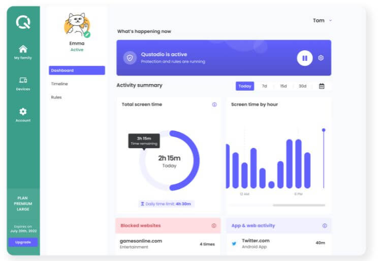Click the Upgrade button
The height and width of the screenshot is (261, 381).
click(23, 242)
